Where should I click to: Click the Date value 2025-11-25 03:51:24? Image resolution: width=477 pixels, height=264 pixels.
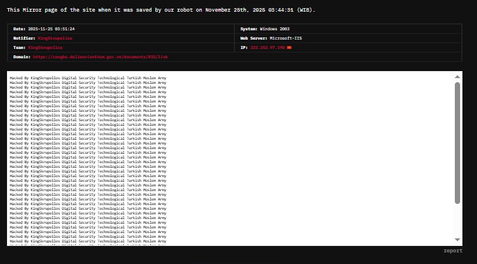[51, 29]
